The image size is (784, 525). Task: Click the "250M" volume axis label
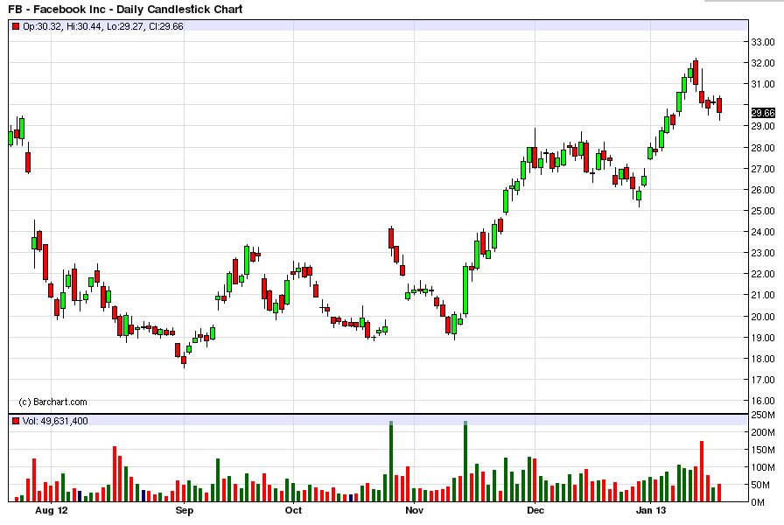pos(763,415)
